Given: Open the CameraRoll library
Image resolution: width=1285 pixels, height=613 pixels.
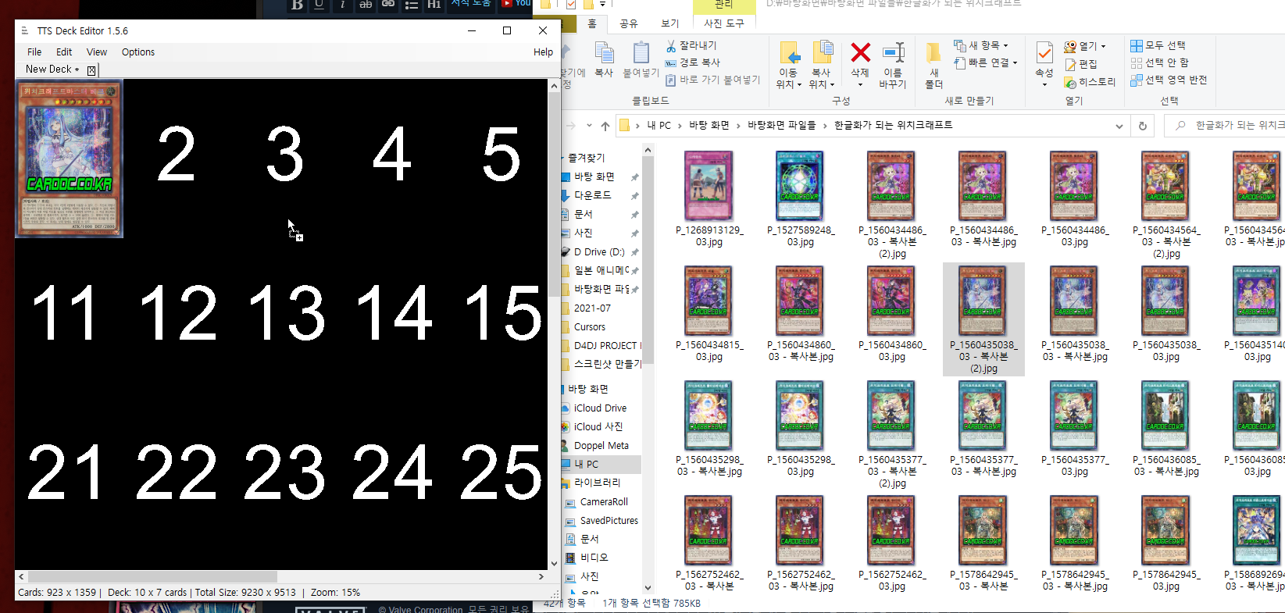Looking at the screenshot, I should (x=604, y=501).
